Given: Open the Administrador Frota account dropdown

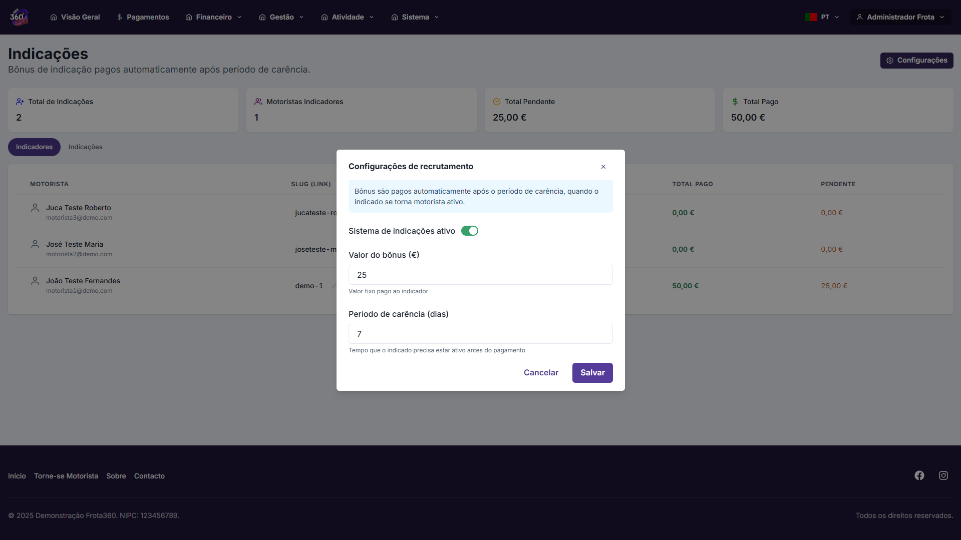Looking at the screenshot, I should (900, 17).
